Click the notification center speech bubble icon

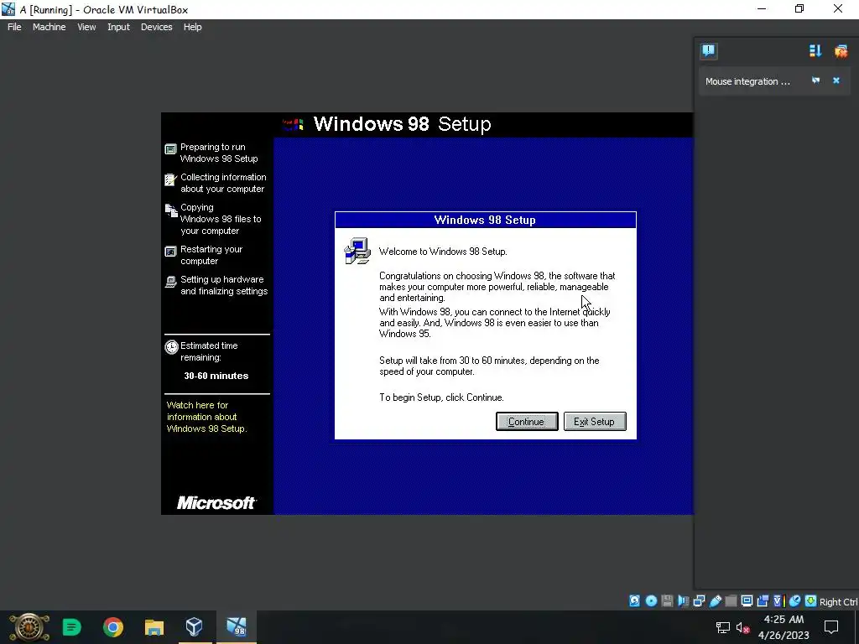coord(708,51)
